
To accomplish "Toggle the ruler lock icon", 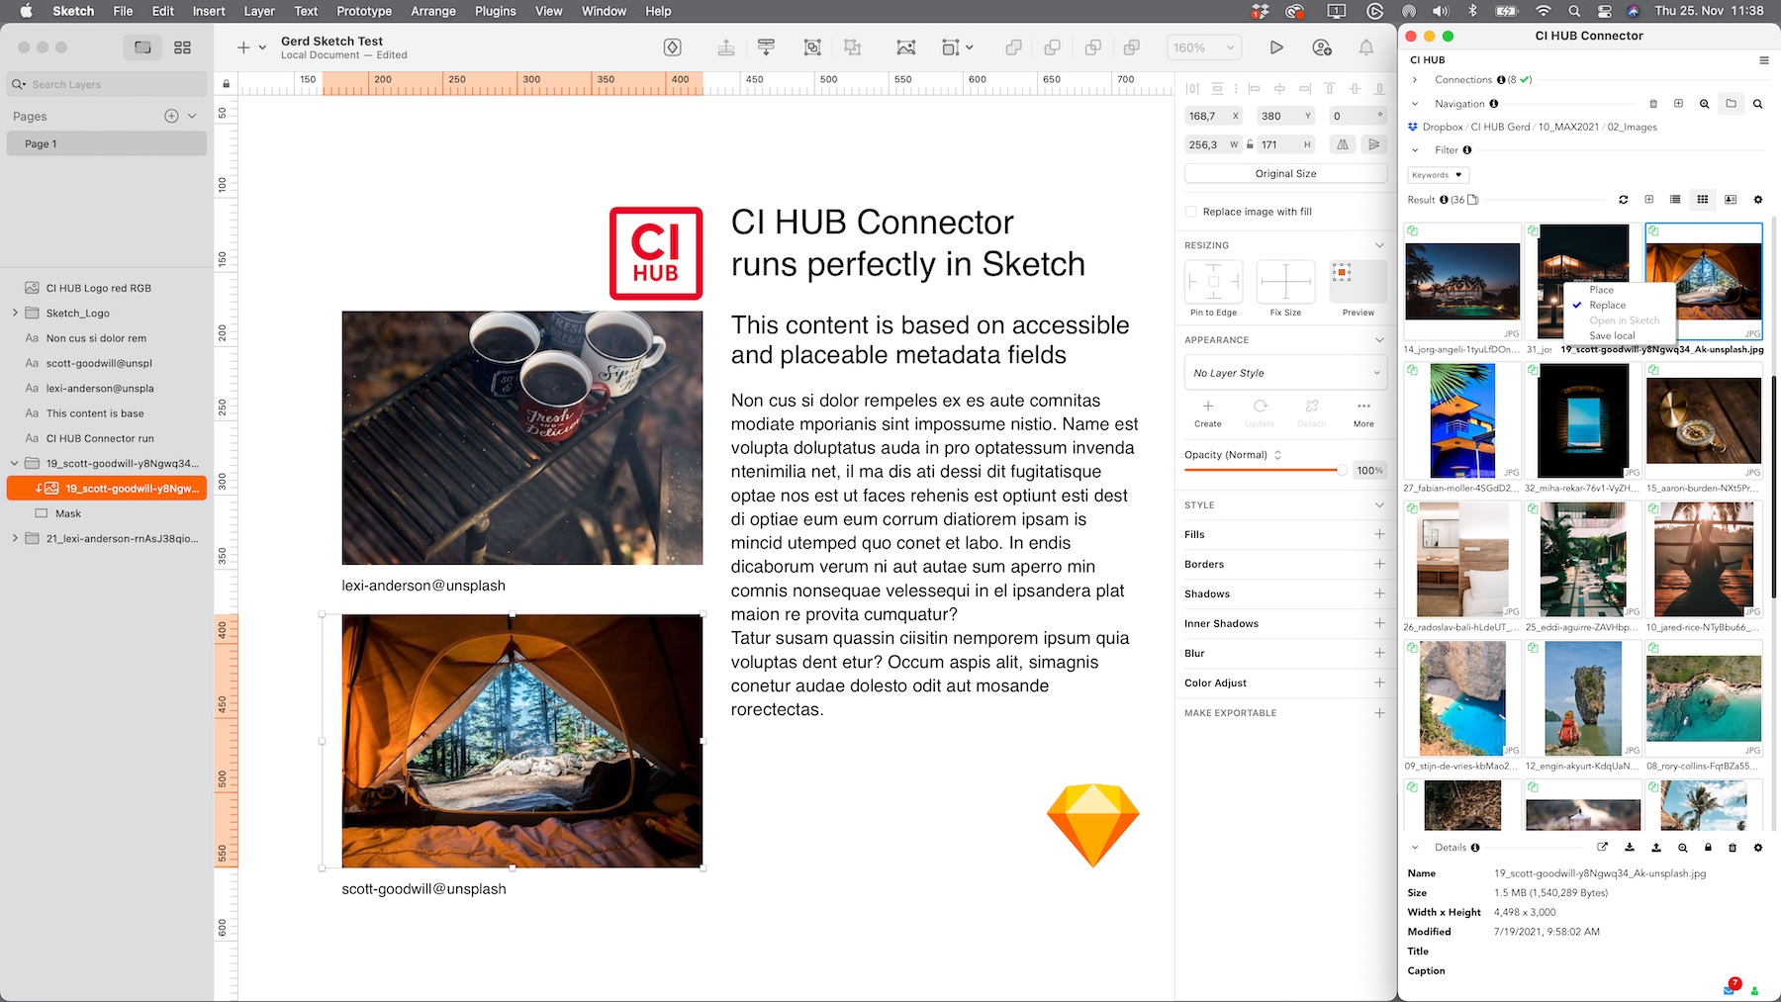I will (x=227, y=84).
